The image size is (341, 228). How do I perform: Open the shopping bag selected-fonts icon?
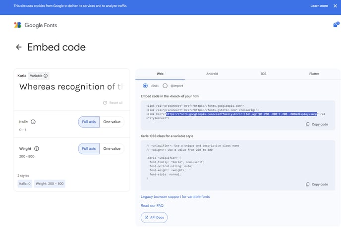point(336,25)
